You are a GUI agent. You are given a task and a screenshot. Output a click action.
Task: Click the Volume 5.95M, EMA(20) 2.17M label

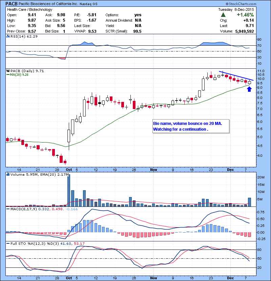point(40,174)
